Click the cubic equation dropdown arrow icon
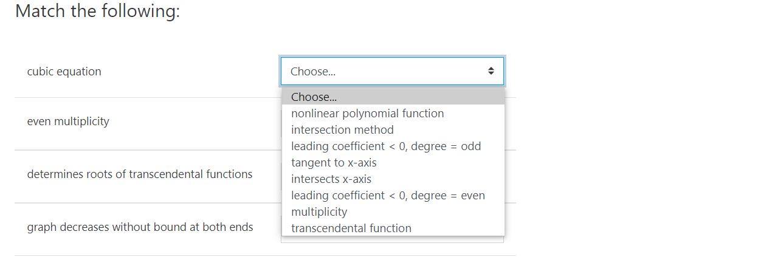This screenshot has height=271, width=758. [491, 71]
